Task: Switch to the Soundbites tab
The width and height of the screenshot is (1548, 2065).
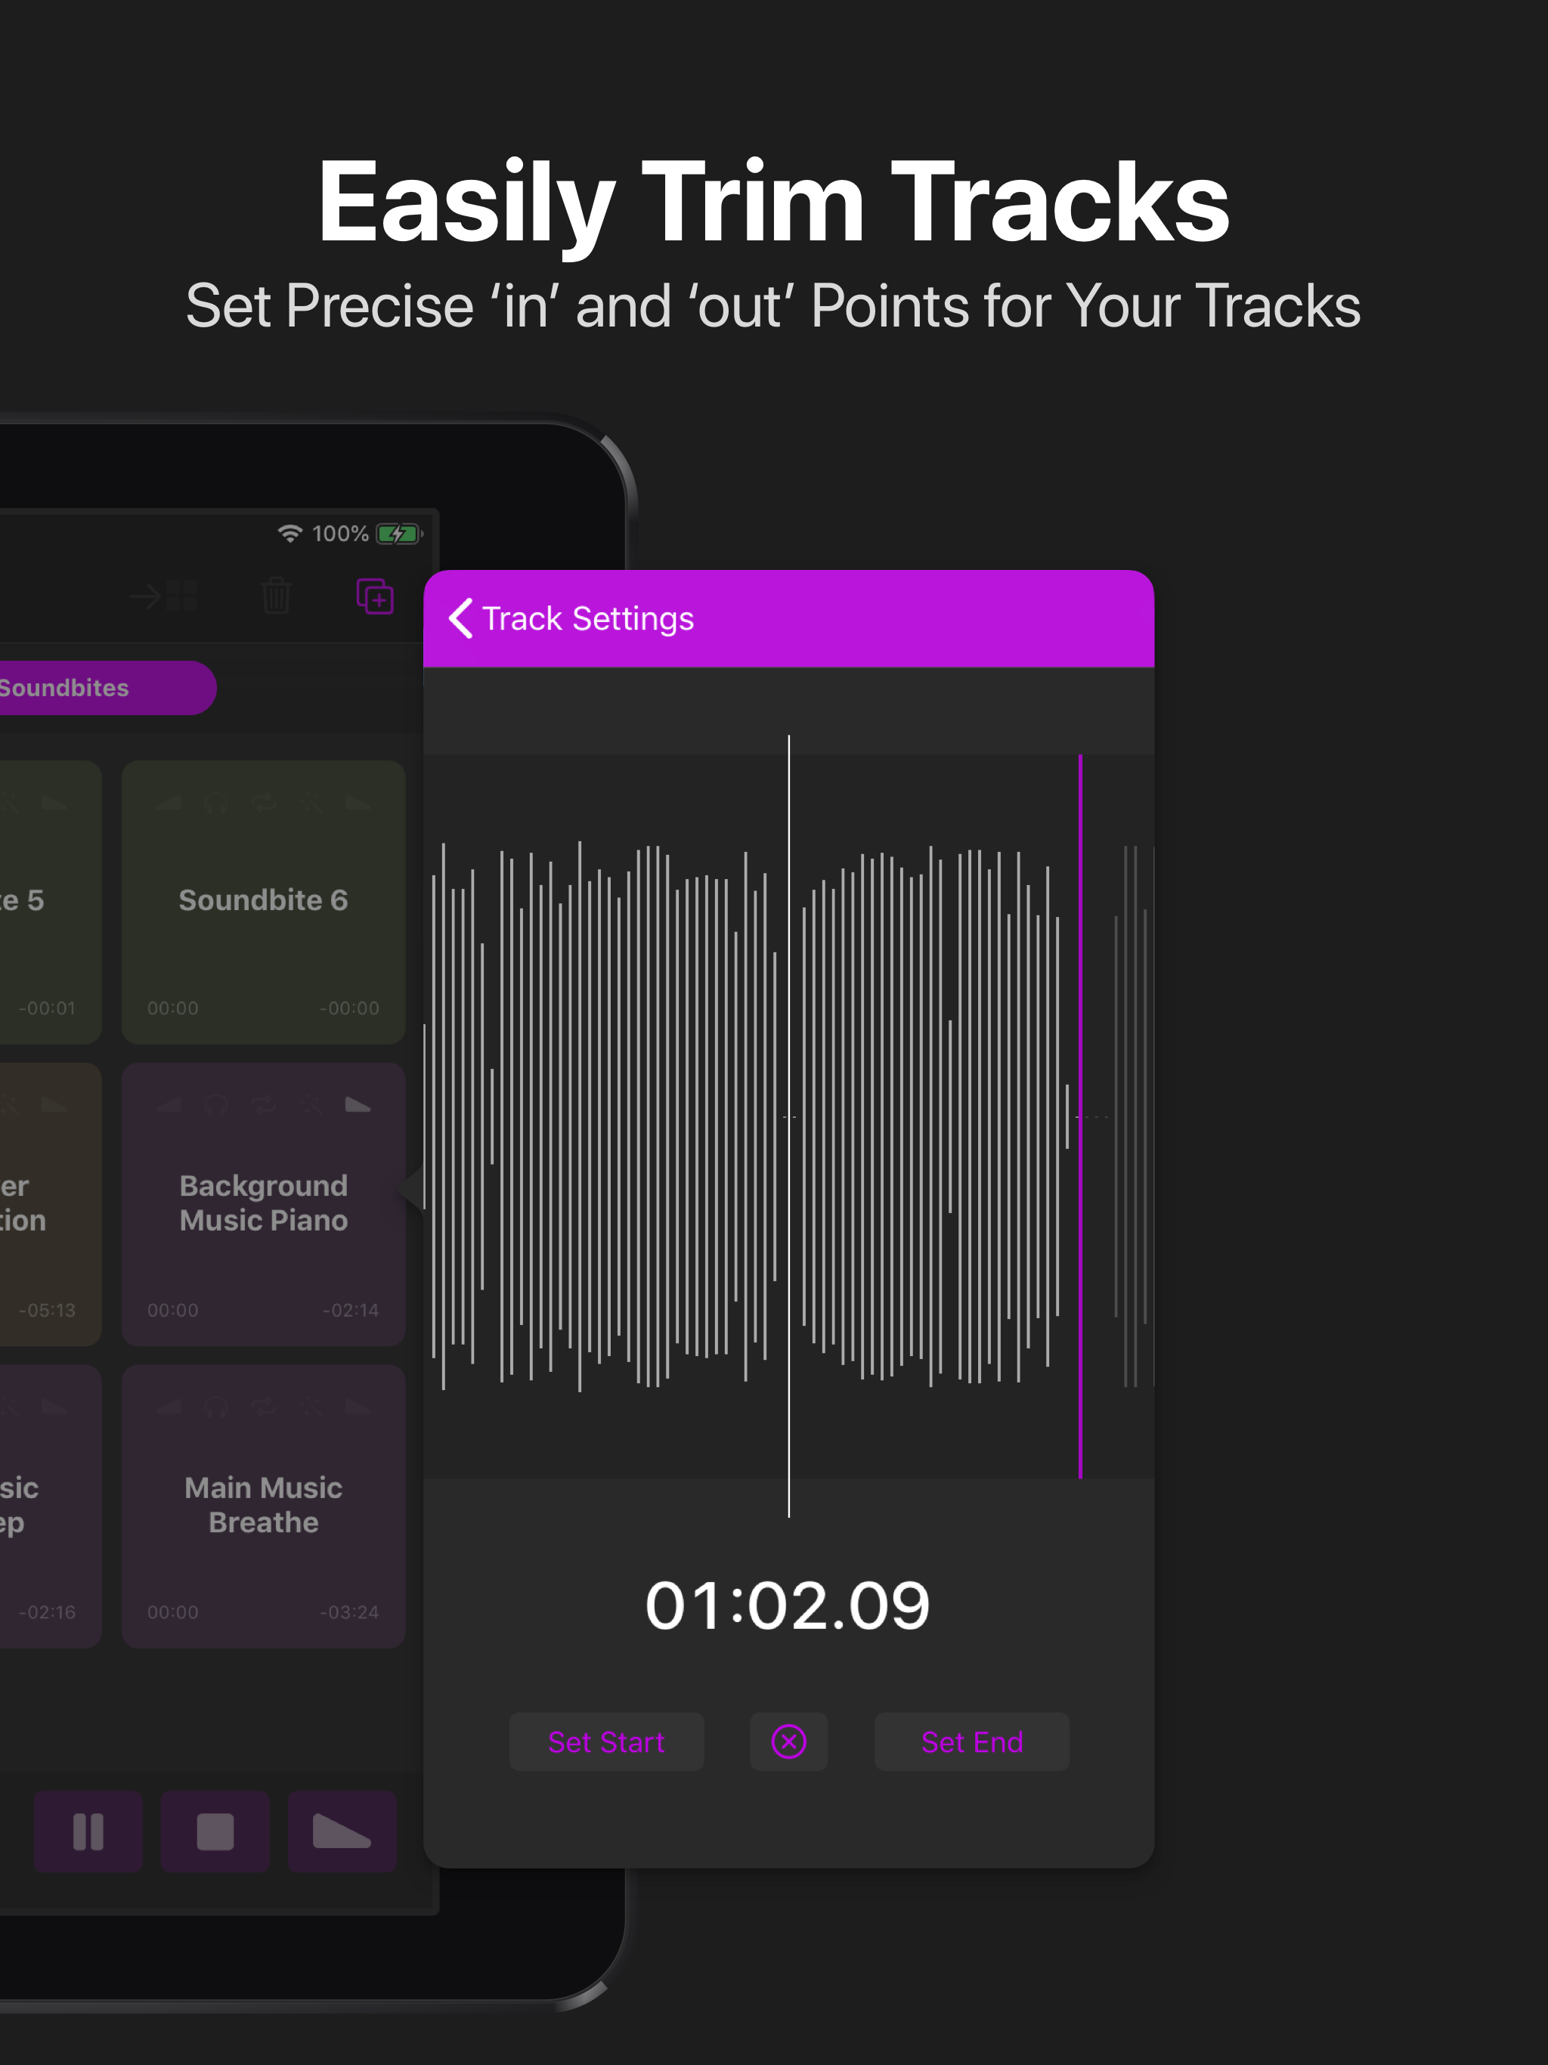Action: (x=63, y=687)
